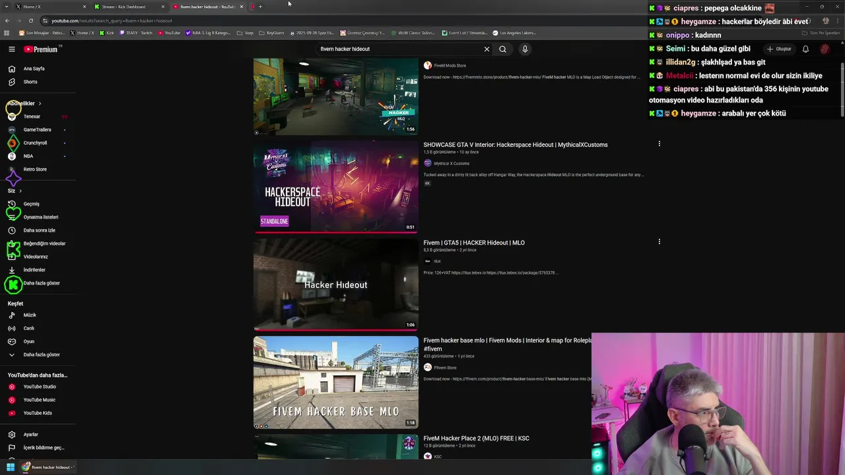This screenshot has width=845, height=475.
Task: Open İçerik bildirme geçmişi
Action: 38,448
